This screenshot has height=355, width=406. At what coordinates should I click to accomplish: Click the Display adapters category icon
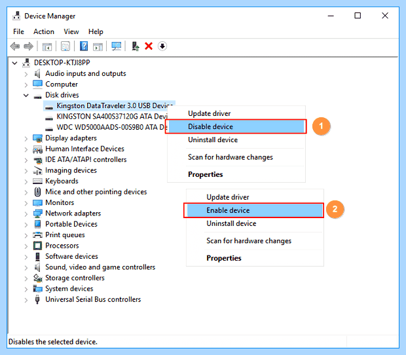pyautogui.click(x=37, y=138)
